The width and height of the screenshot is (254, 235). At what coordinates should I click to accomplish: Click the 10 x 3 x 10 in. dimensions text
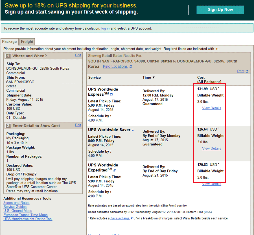point(17,143)
